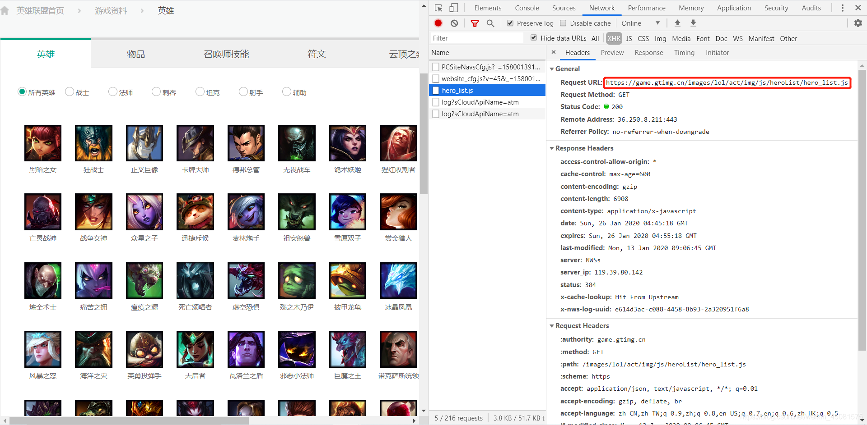Image resolution: width=867 pixels, height=425 pixels.
Task: Select the 战士 radio filter
Action: pyautogui.click(x=70, y=91)
